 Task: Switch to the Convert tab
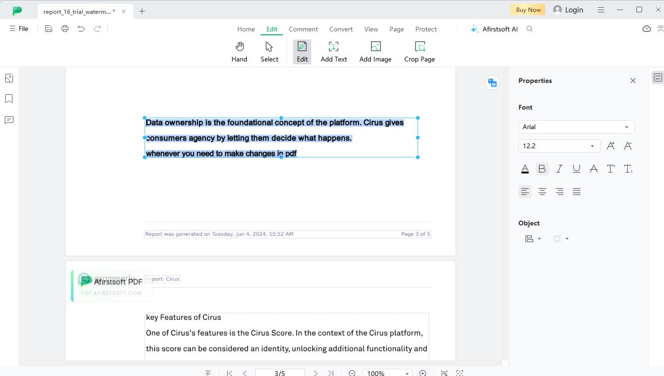(x=341, y=29)
